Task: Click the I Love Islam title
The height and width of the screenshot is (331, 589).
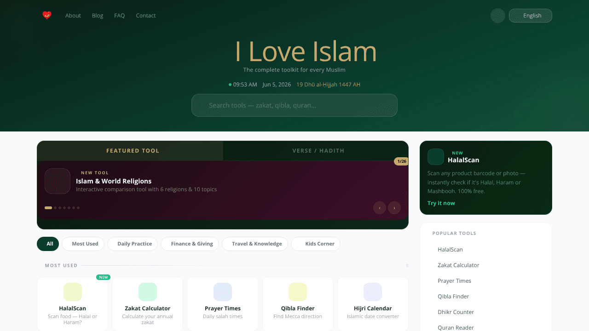Action: 306,51
